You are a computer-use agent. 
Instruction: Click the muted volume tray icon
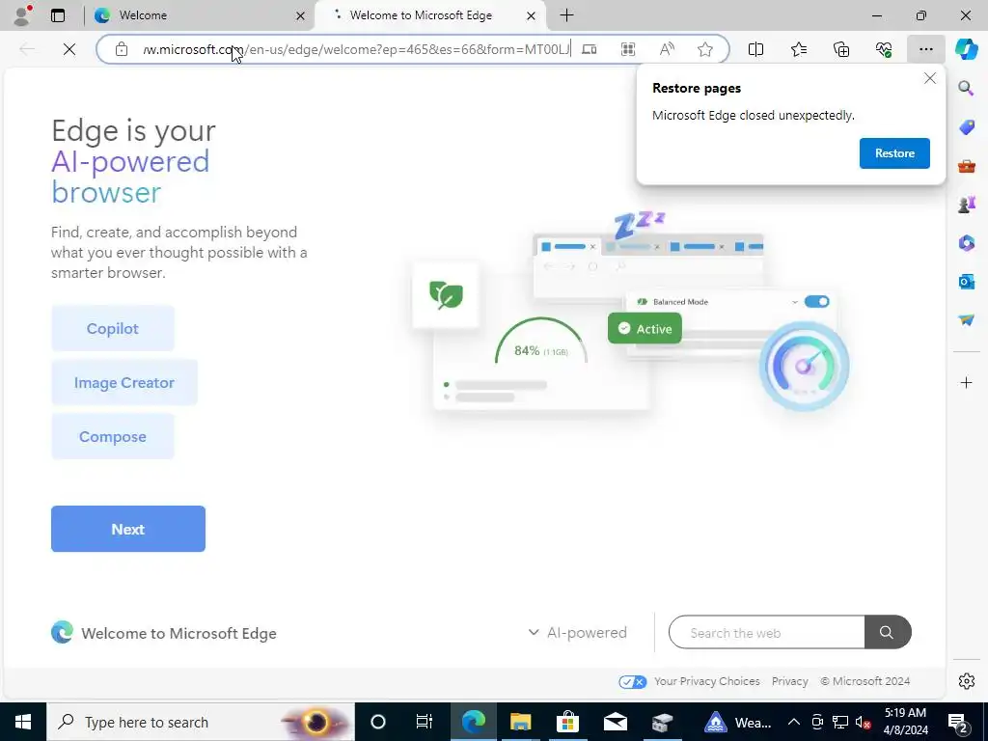tap(864, 722)
